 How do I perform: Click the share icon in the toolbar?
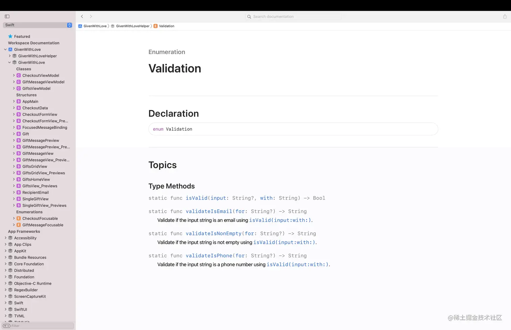505,16
